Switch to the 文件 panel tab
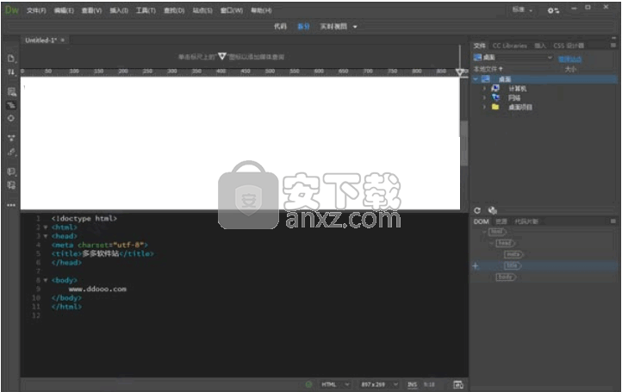The width and height of the screenshot is (622, 392). 480,46
